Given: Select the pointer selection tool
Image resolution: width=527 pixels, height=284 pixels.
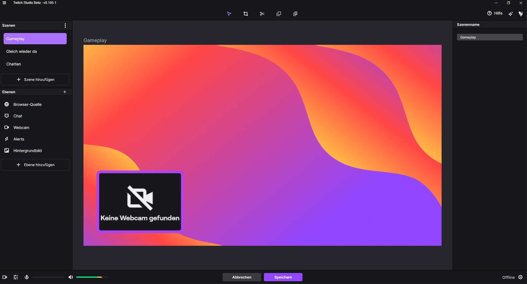Looking at the screenshot, I should [229, 13].
